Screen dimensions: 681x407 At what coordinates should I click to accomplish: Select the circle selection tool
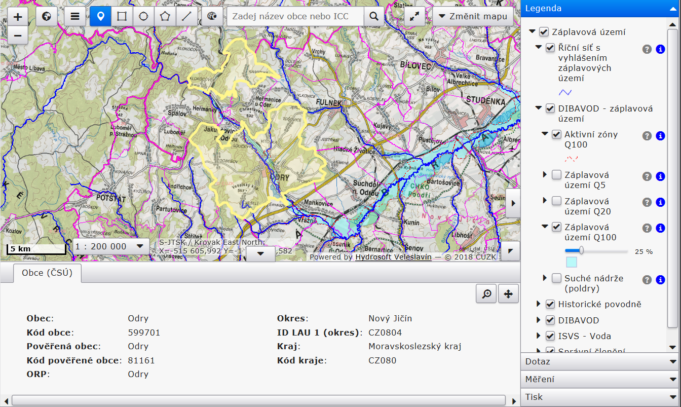click(x=144, y=17)
